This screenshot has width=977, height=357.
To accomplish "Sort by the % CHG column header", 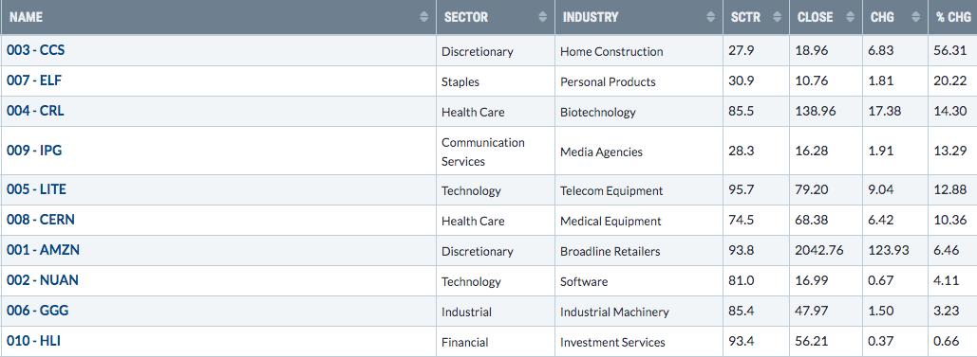I will [x=952, y=17].
